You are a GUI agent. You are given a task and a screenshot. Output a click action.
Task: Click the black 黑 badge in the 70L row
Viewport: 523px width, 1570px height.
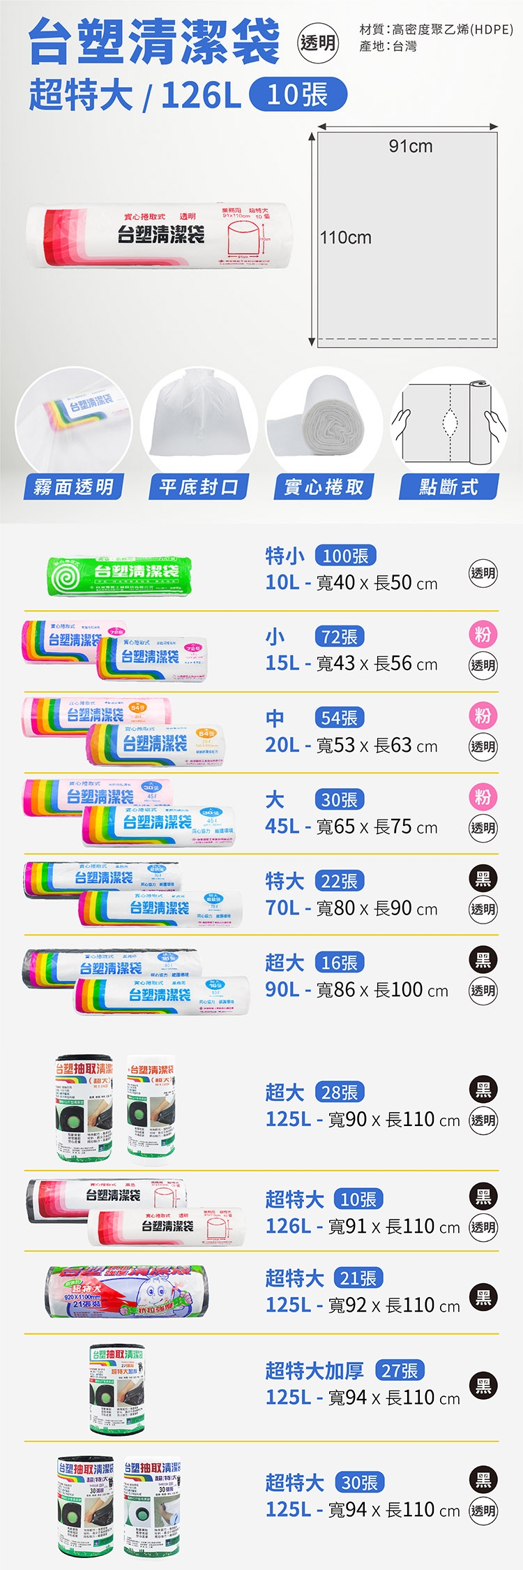(483, 878)
